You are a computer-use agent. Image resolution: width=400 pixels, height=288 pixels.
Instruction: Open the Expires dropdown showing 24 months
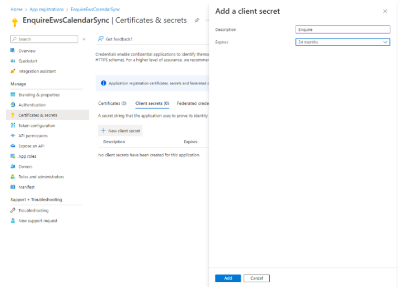click(343, 42)
